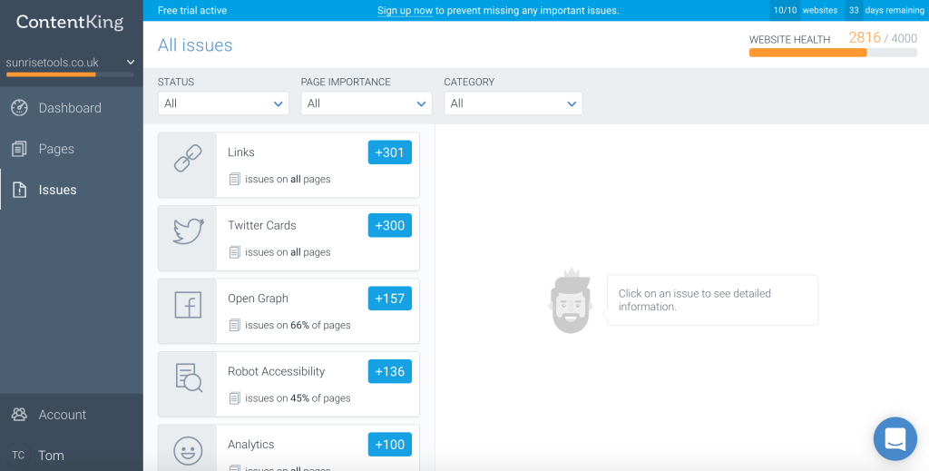The height and width of the screenshot is (471, 929).
Task: Expand the Status filter dropdown
Action: pos(223,103)
